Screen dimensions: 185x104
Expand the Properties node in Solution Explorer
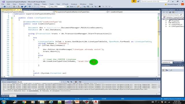click(x=166, y=21)
